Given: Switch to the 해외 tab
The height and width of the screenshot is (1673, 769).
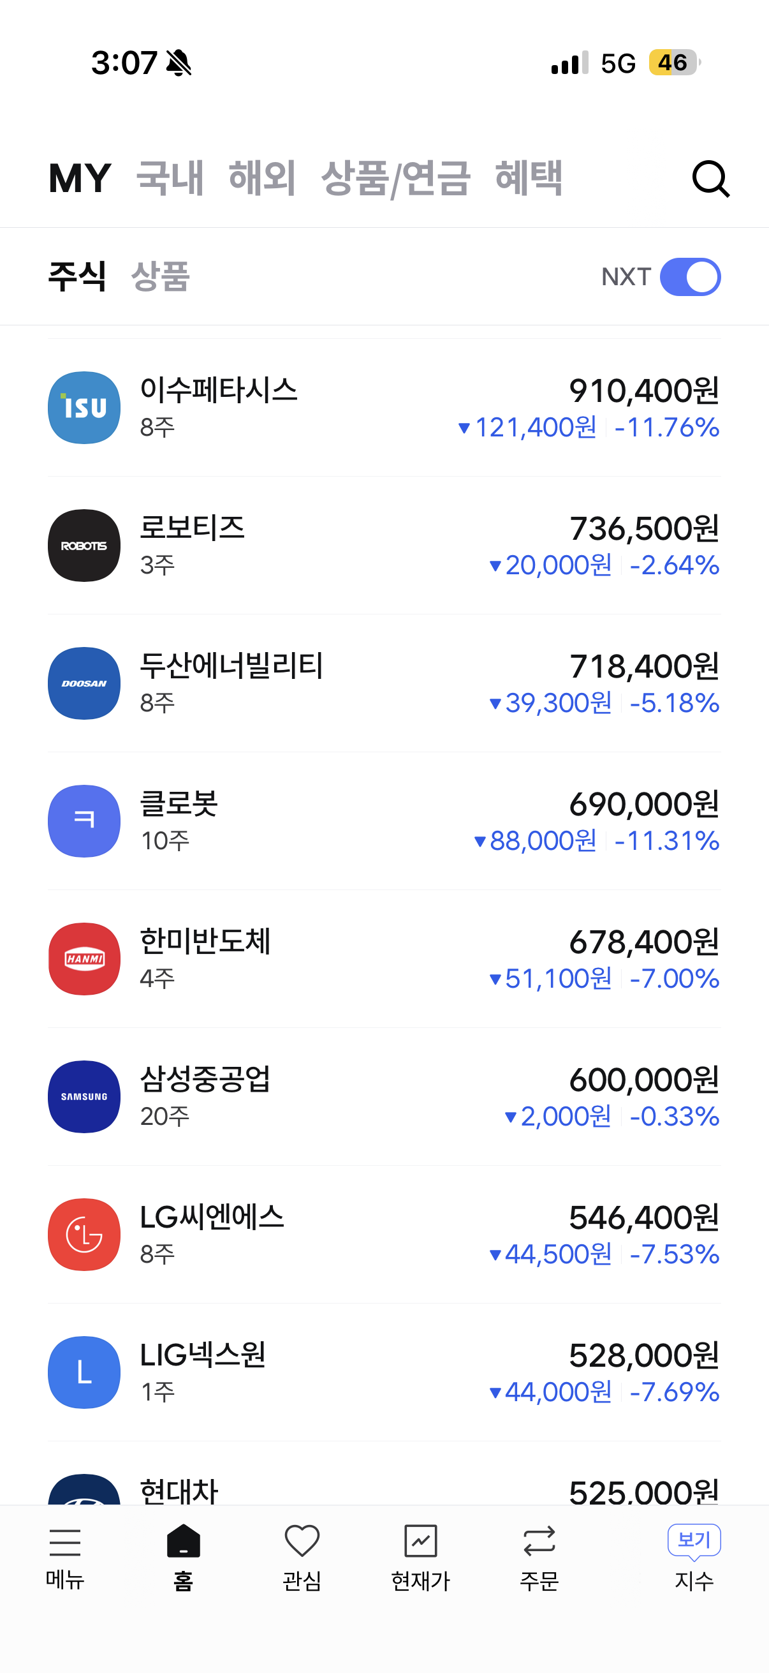Looking at the screenshot, I should coord(262,178).
